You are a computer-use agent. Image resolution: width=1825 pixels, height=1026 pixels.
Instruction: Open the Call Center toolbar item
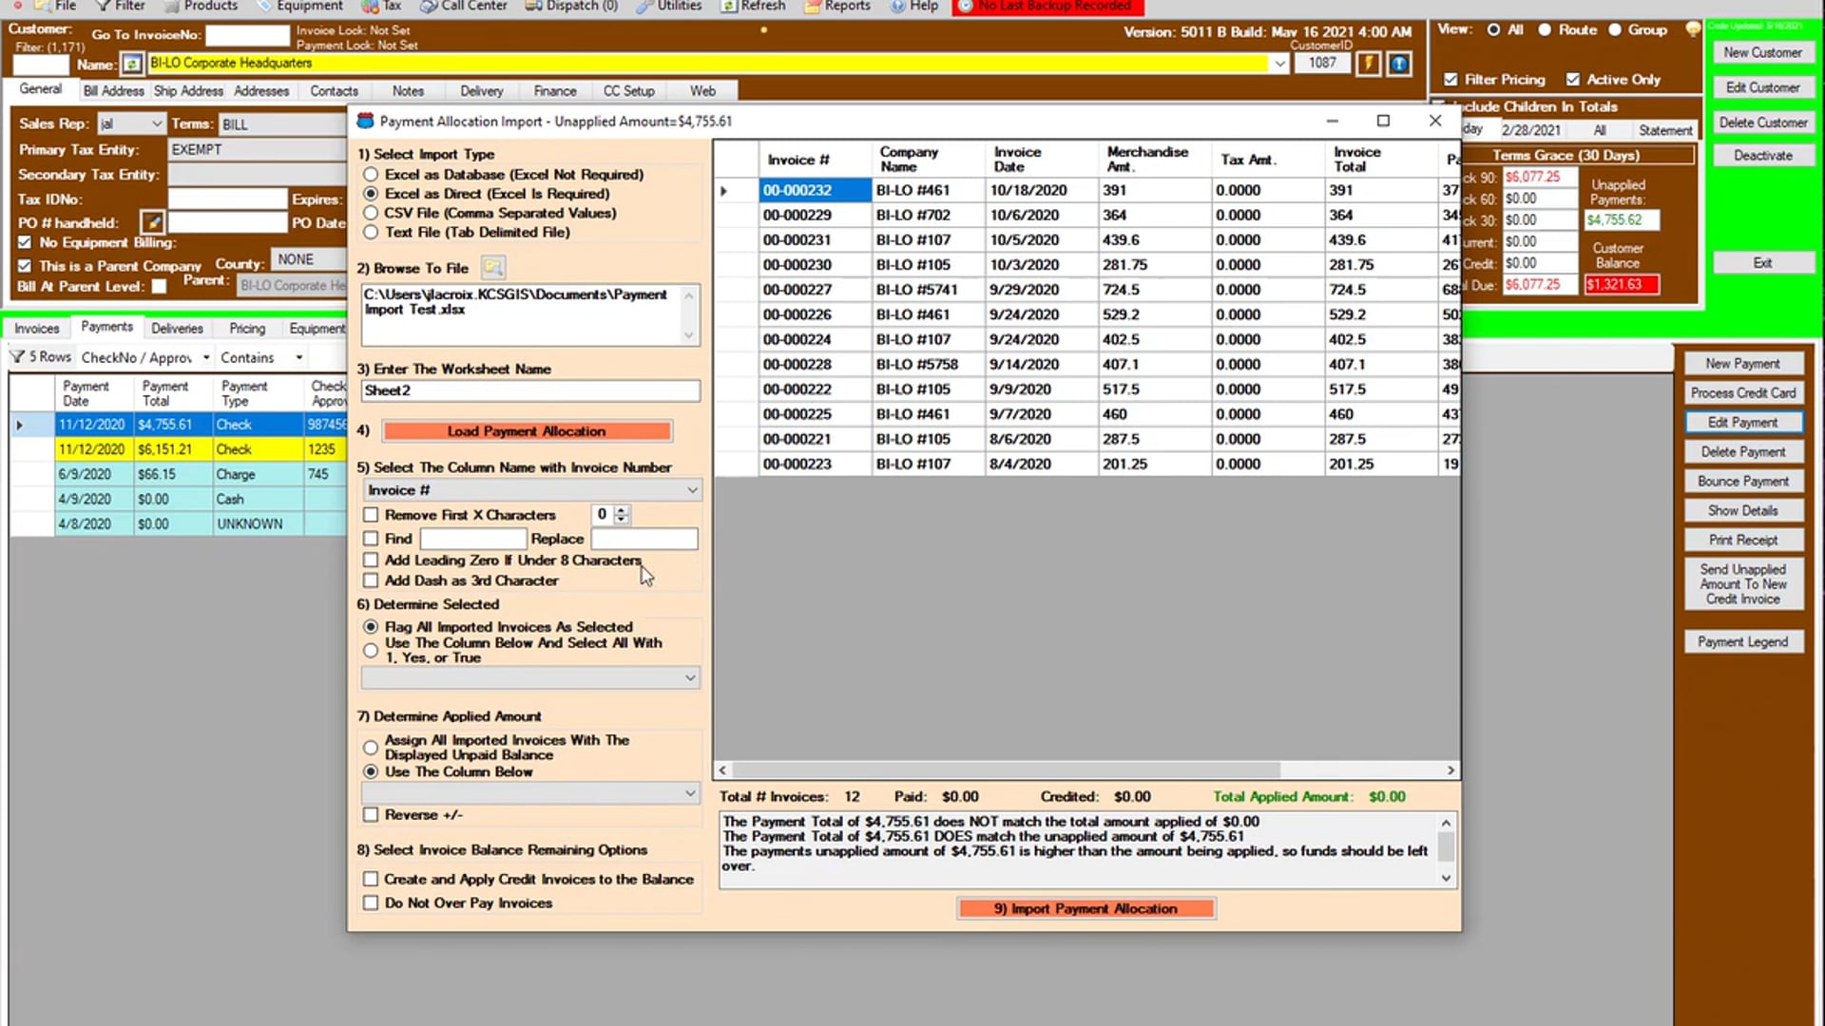463,6
